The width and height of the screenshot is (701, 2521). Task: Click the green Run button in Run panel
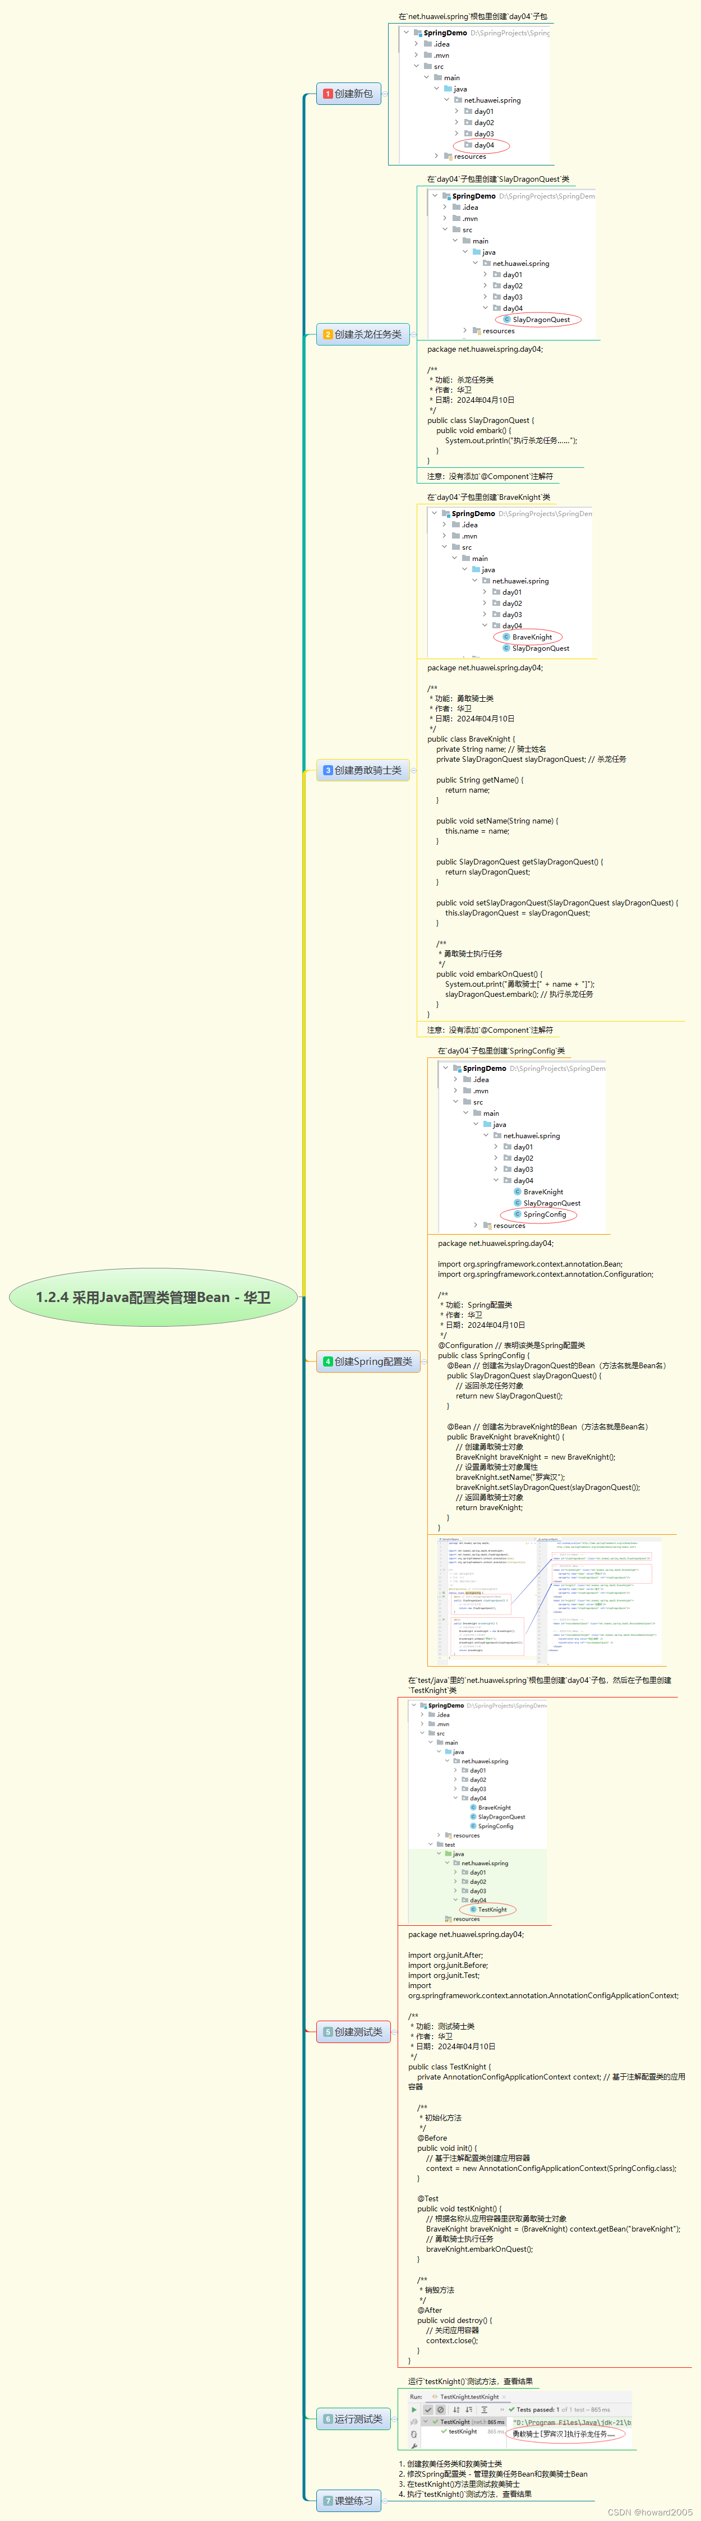pyautogui.click(x=413, y=2410)
